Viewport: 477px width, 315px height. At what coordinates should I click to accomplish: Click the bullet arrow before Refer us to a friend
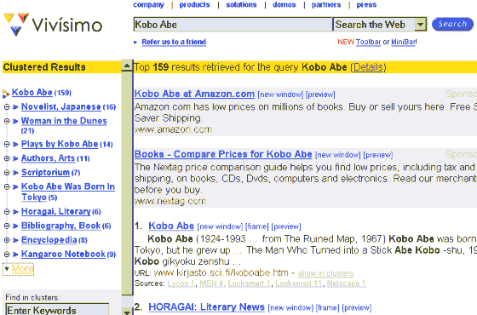135,43
